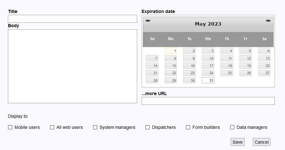The image size is (285, 150).
Task: Click the Cancel button
Action: [x=262, y=142]
